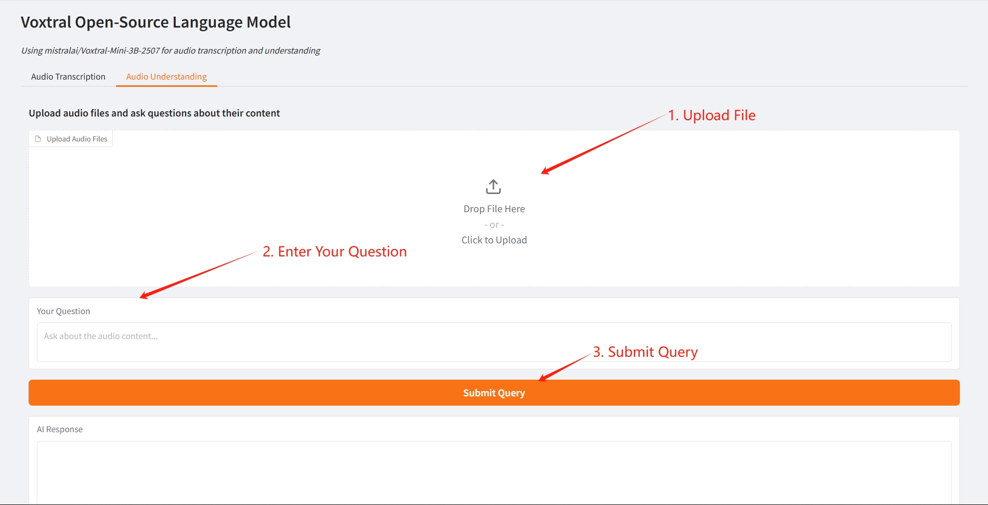Switch to the Audio Transcription tab
Screen dimensions: 988x505
pos(68,76)
